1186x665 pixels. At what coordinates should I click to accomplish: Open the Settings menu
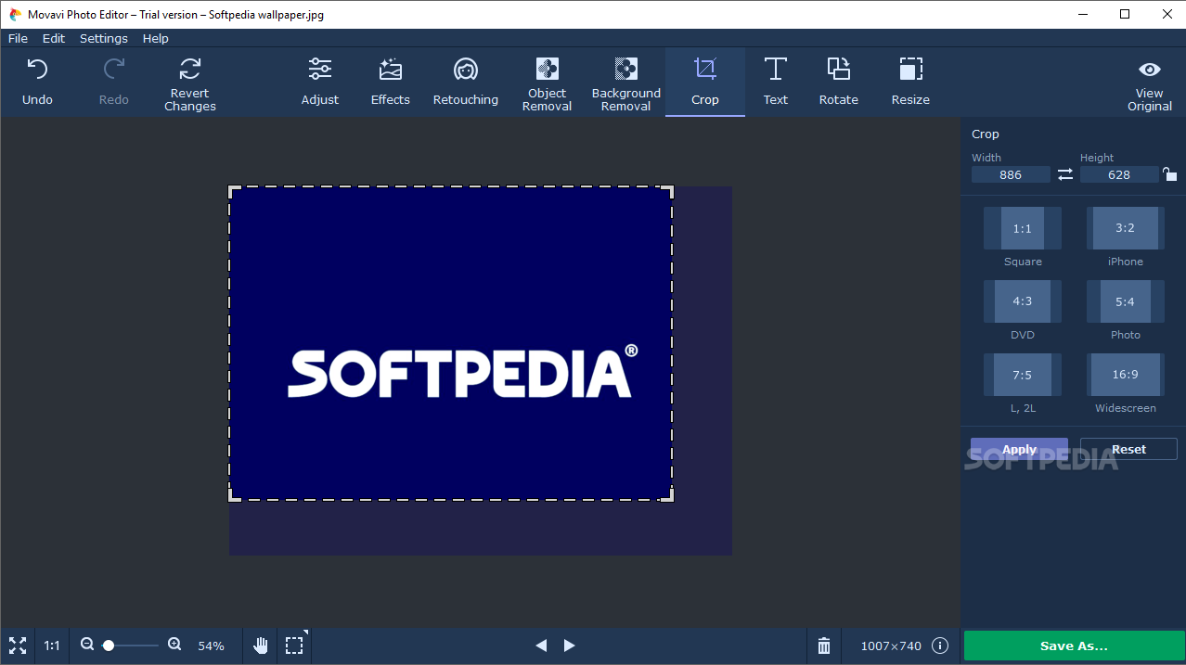[104, 38]
